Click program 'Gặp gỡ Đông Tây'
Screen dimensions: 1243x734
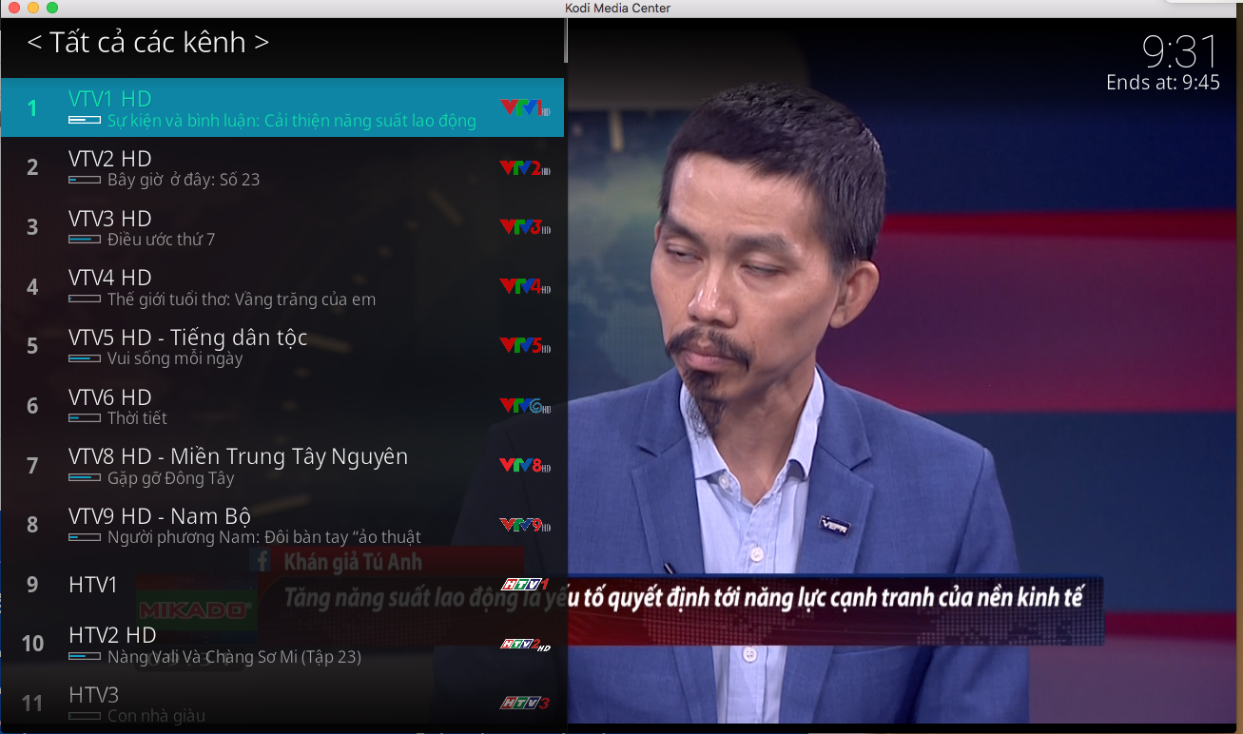coord(171,478)
